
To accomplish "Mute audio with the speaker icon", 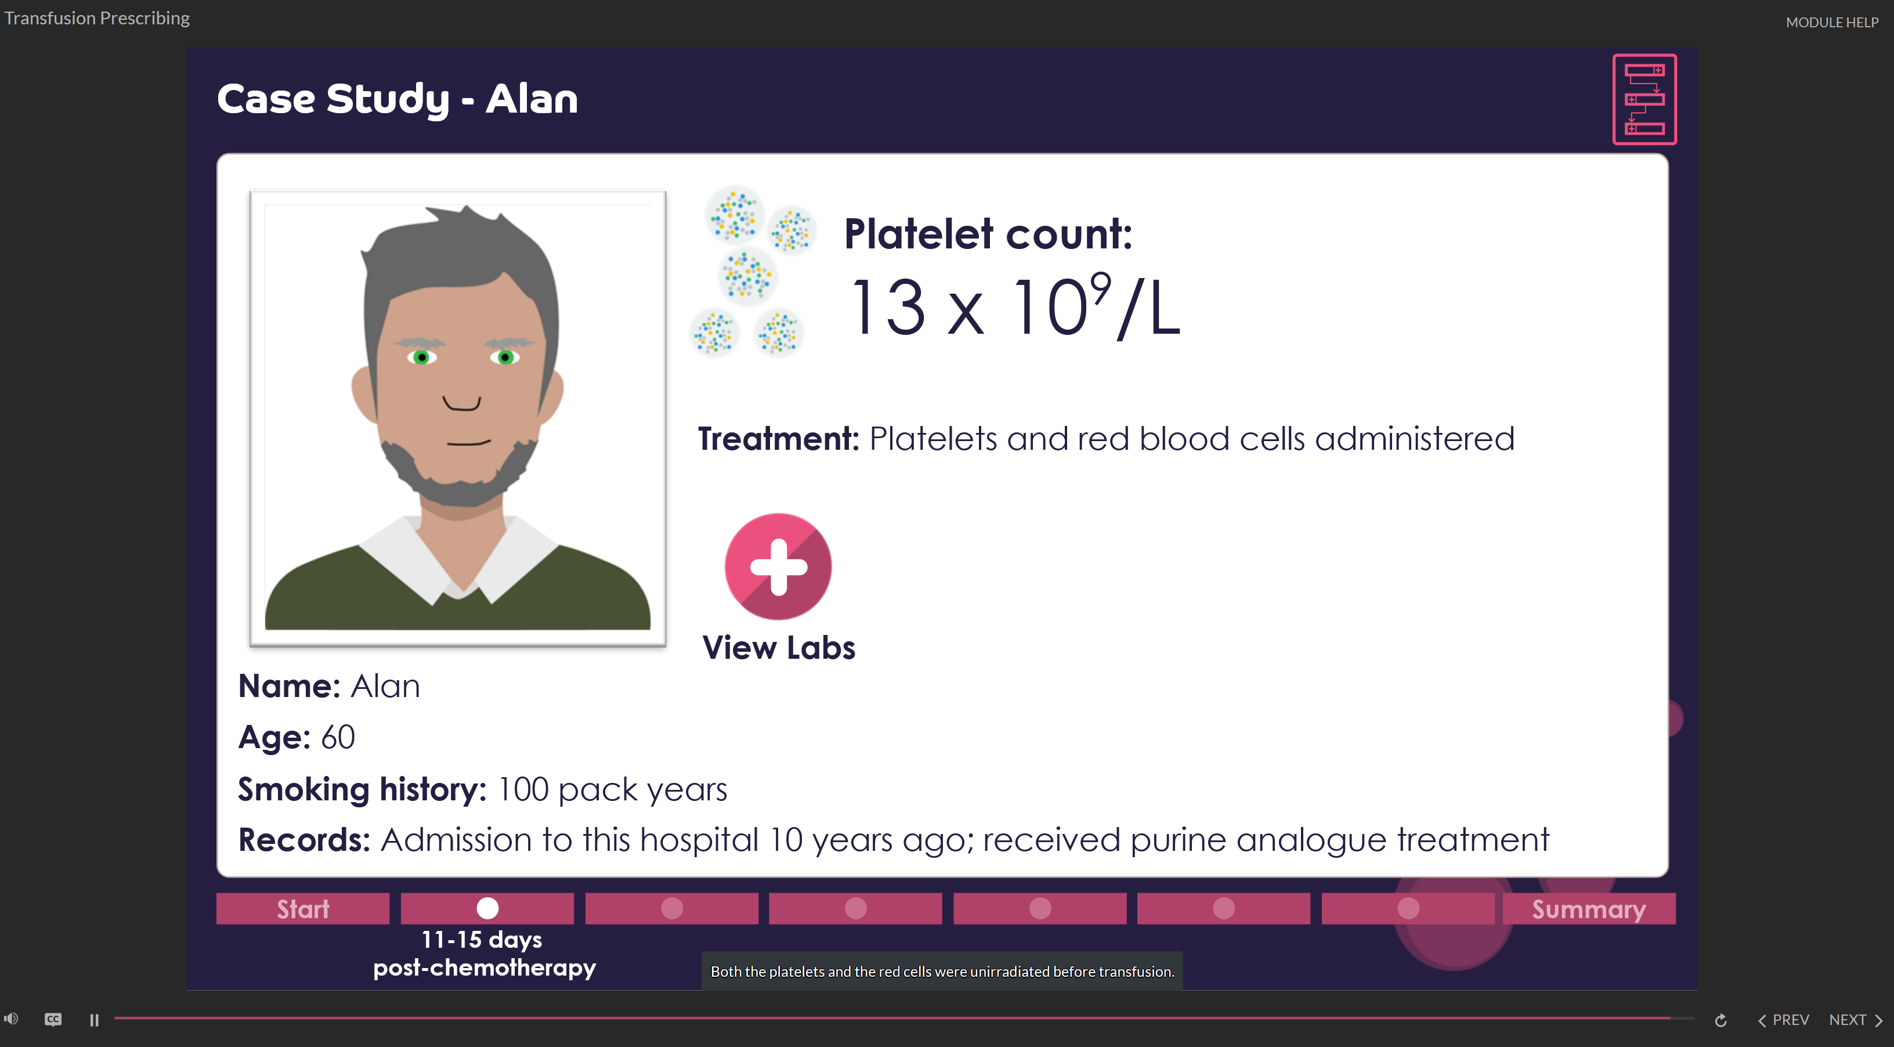I will coord(11,1019).
